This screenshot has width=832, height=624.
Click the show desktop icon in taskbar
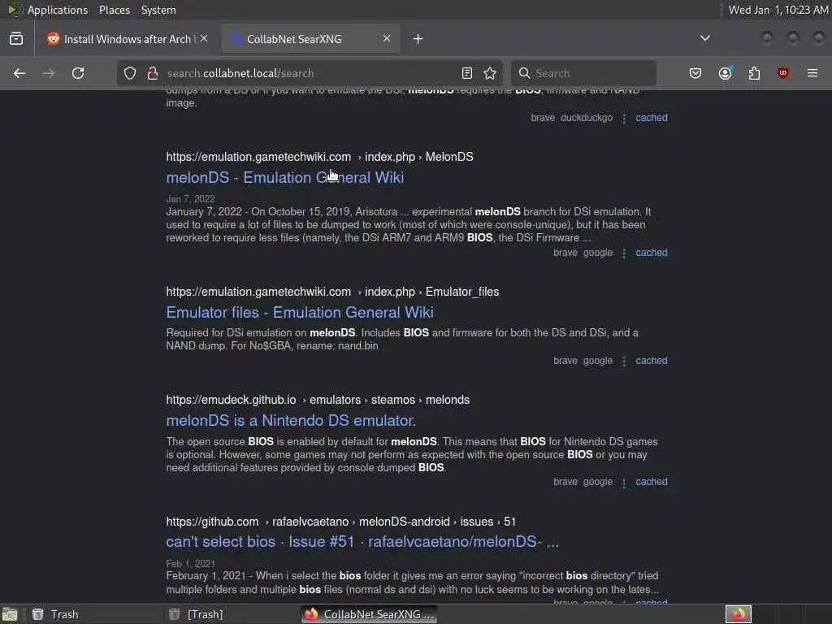(10, 614)
